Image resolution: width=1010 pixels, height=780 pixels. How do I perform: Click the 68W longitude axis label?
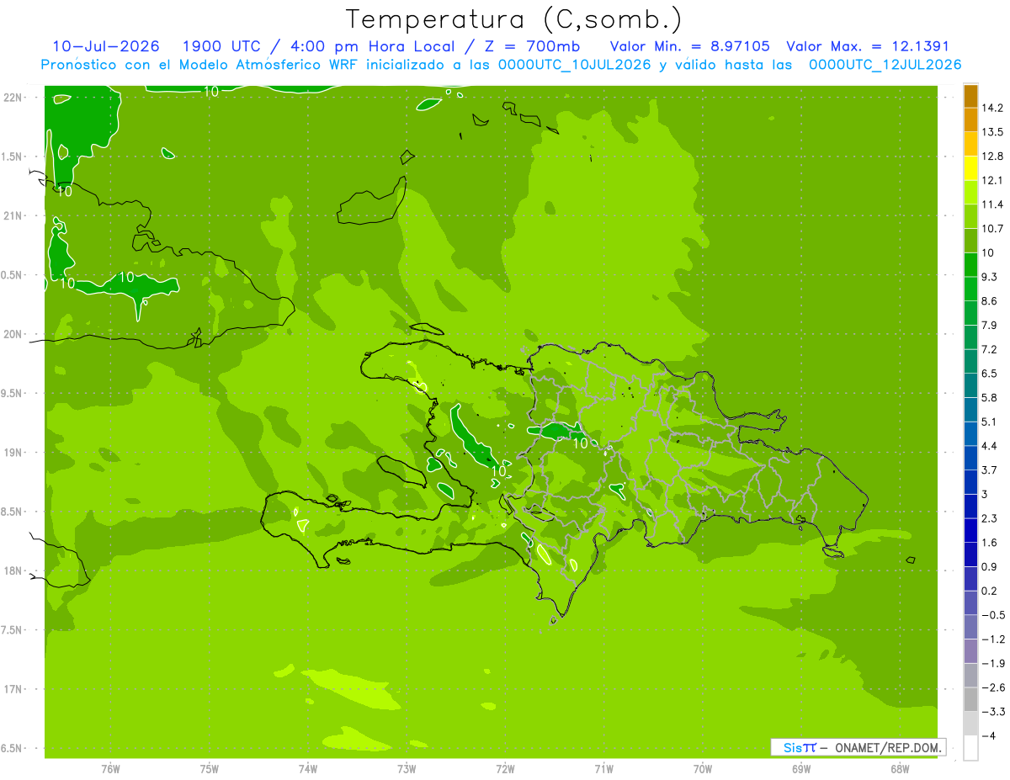click(900, 769)
